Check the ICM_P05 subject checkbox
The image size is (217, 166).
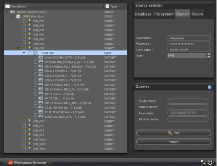24,34
